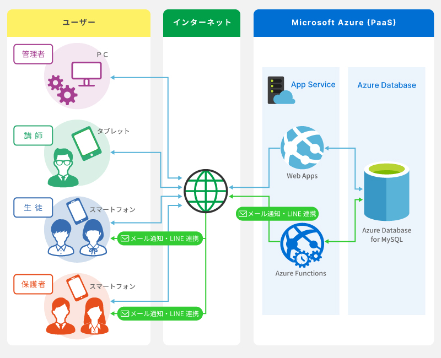Image resolution: width=441 pixels, height=358 pixels.
Task: Click the guardians' orange smartphone icon
Action: [77, 288]
